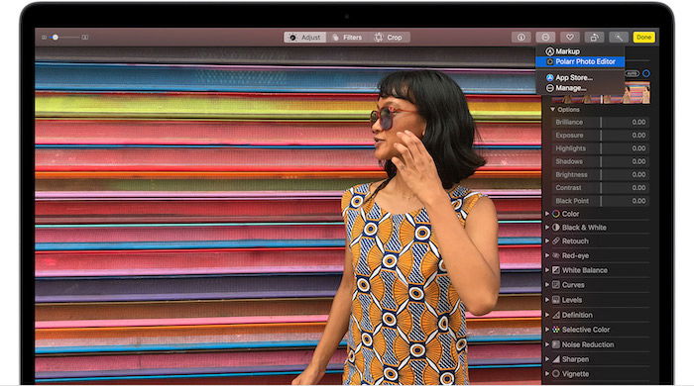Viewport: 694px width, 386px height.
Task: Select Polarr Photo Editor menu entry
Action: 580,61
